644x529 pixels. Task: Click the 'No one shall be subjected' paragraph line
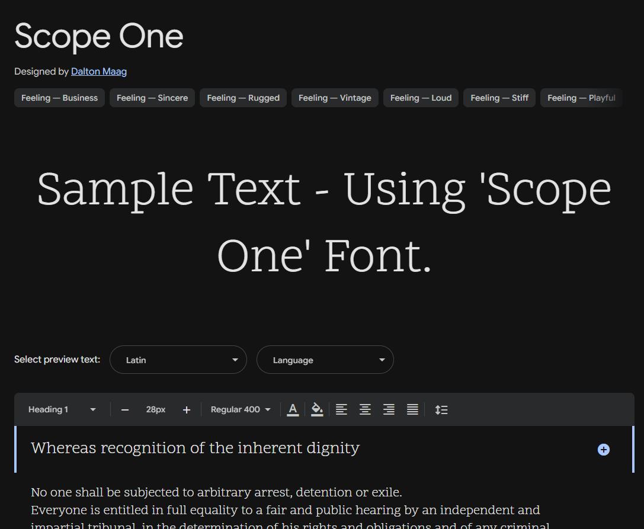pyautogui.click(x=216, y=492)
